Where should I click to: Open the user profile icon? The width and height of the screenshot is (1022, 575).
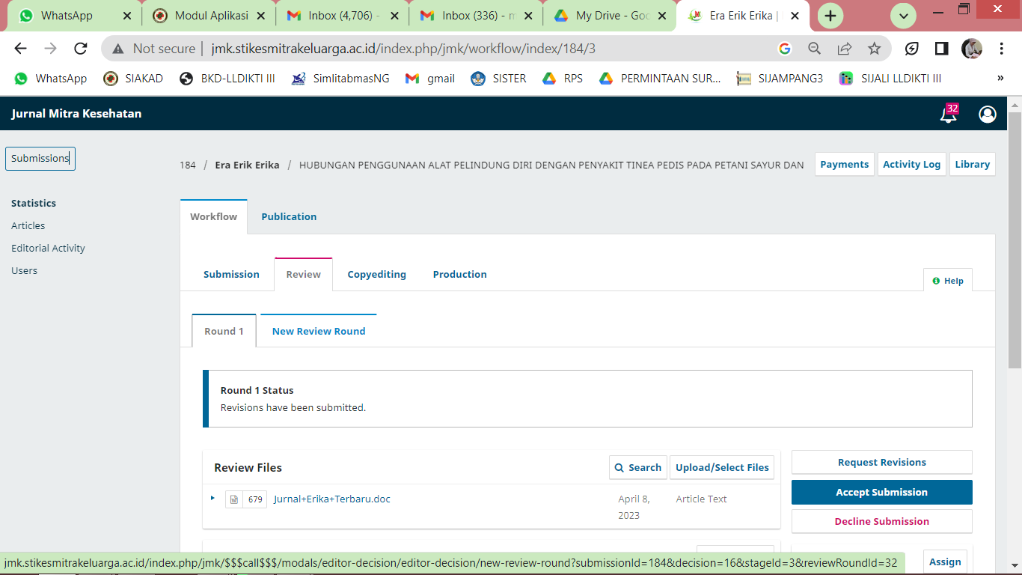click(987, 114)
